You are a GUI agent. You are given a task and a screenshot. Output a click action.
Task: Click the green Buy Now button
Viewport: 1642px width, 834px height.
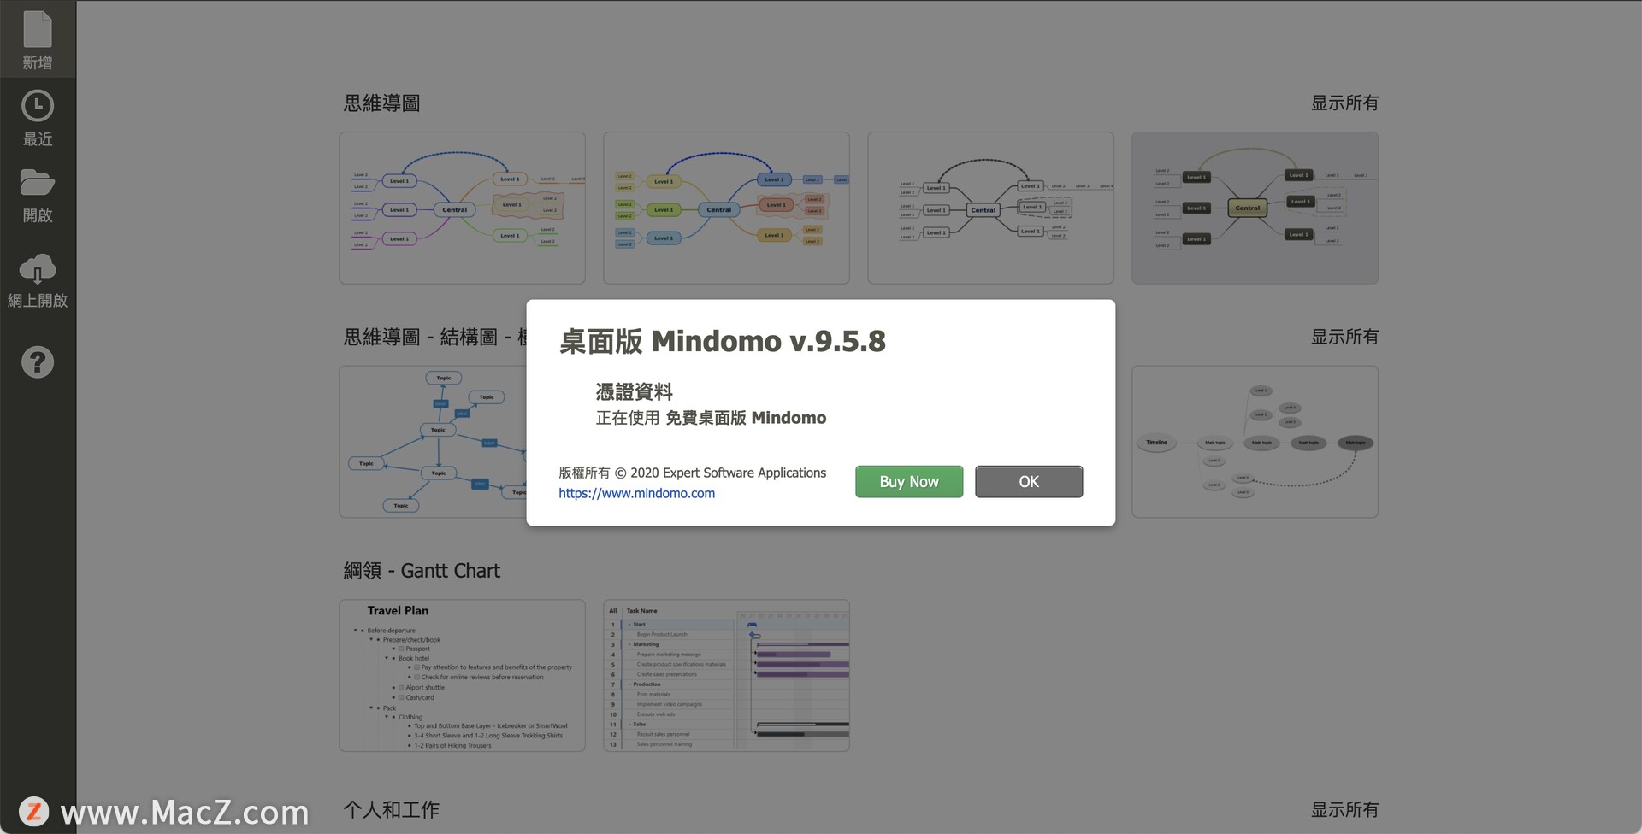tap(909, 482)
